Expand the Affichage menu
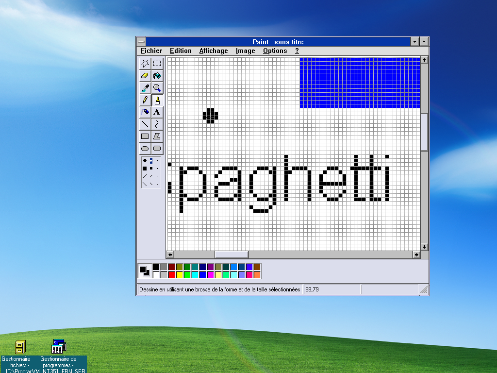 (213, 51)
